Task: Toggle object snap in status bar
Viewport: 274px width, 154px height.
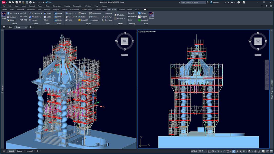Action: tap(228, 151)
